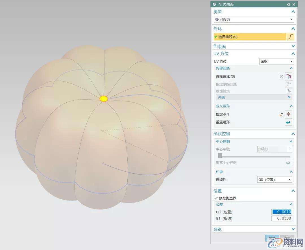This screenshot has width=305, height=250.
Task: Click the 确定 confirm button
Action: (272, 238)
